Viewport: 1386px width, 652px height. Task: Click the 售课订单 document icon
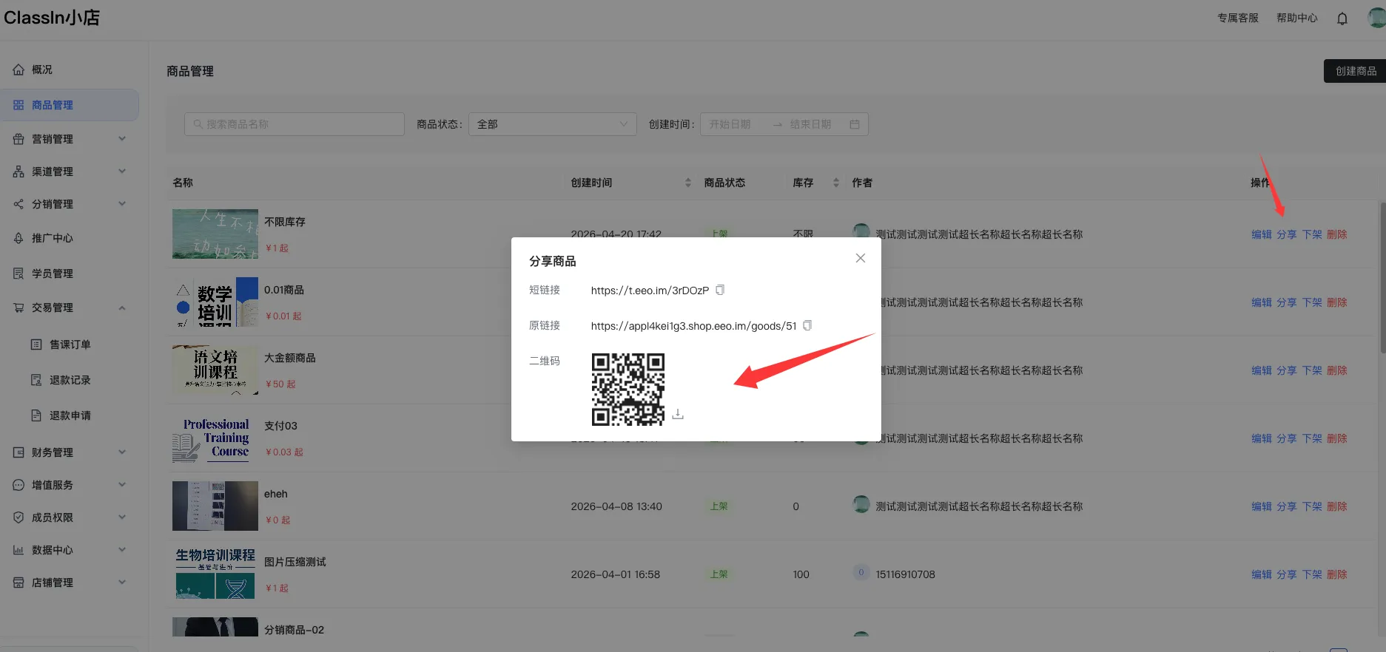click(36, 344)
